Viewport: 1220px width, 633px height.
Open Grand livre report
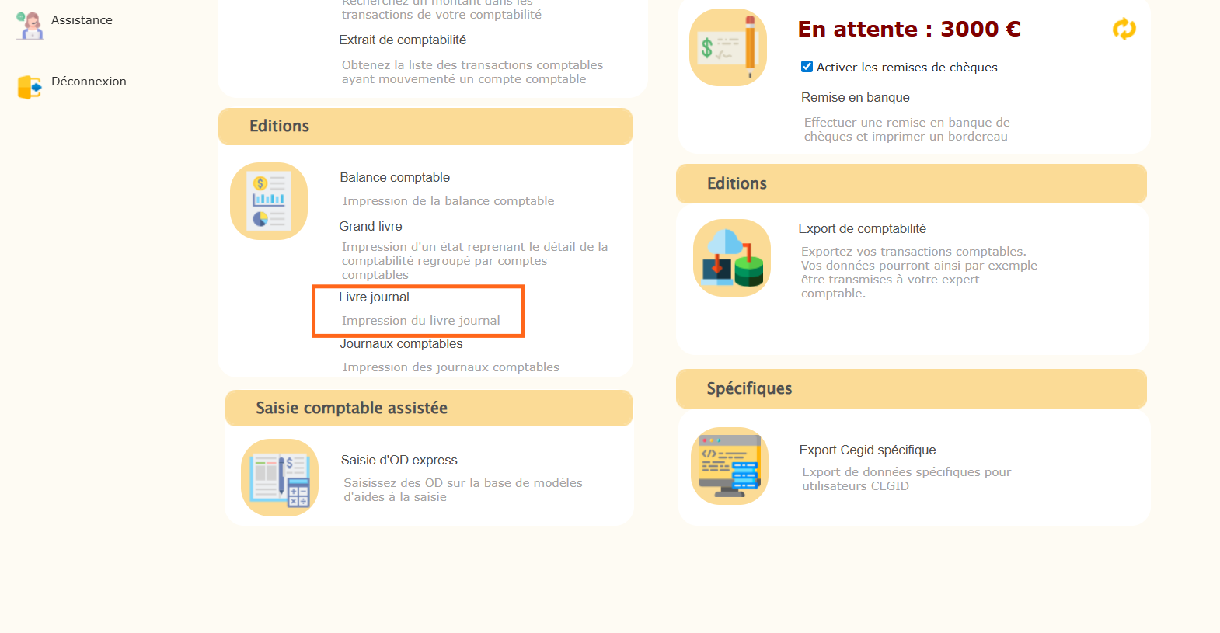coord(371,226)
